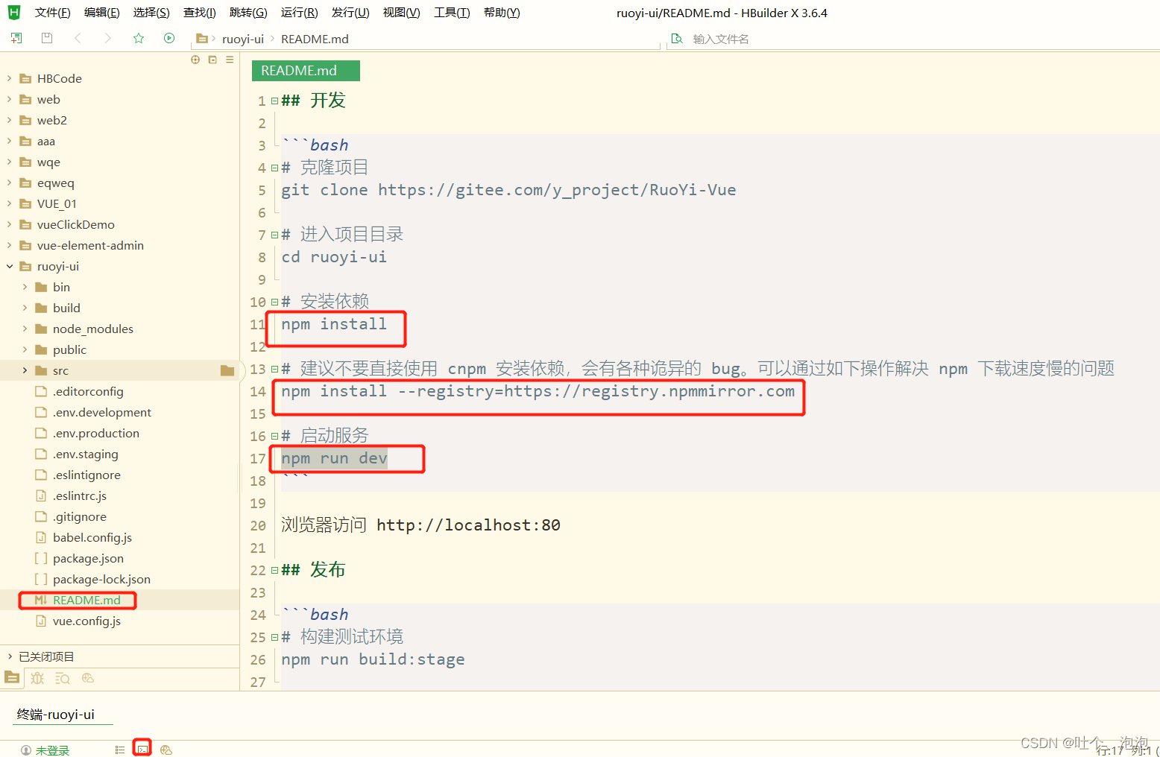This screenshot has height=757, width=1160.
Task: Select the project manager folder tab icon
Action: (x=12, y=677)
